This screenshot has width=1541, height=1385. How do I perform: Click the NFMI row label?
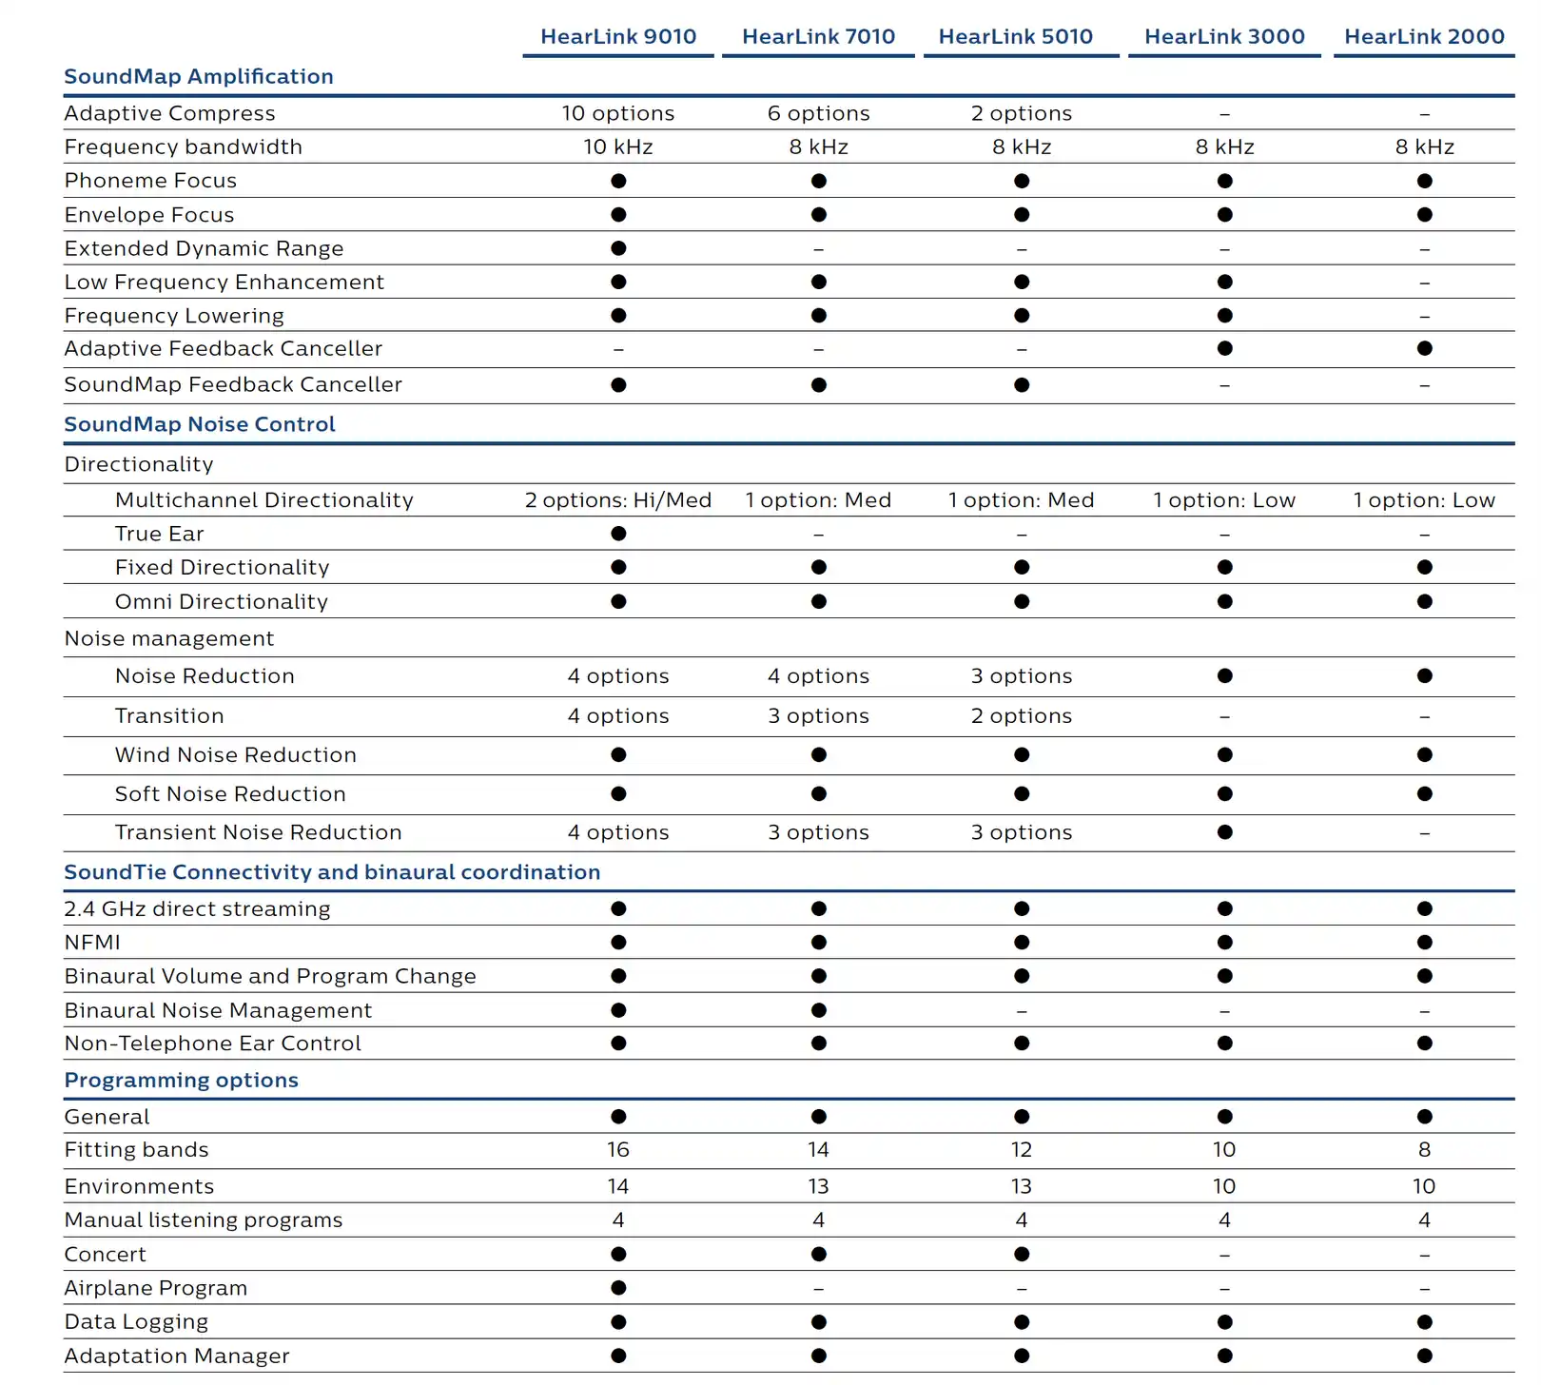point(92,943)
